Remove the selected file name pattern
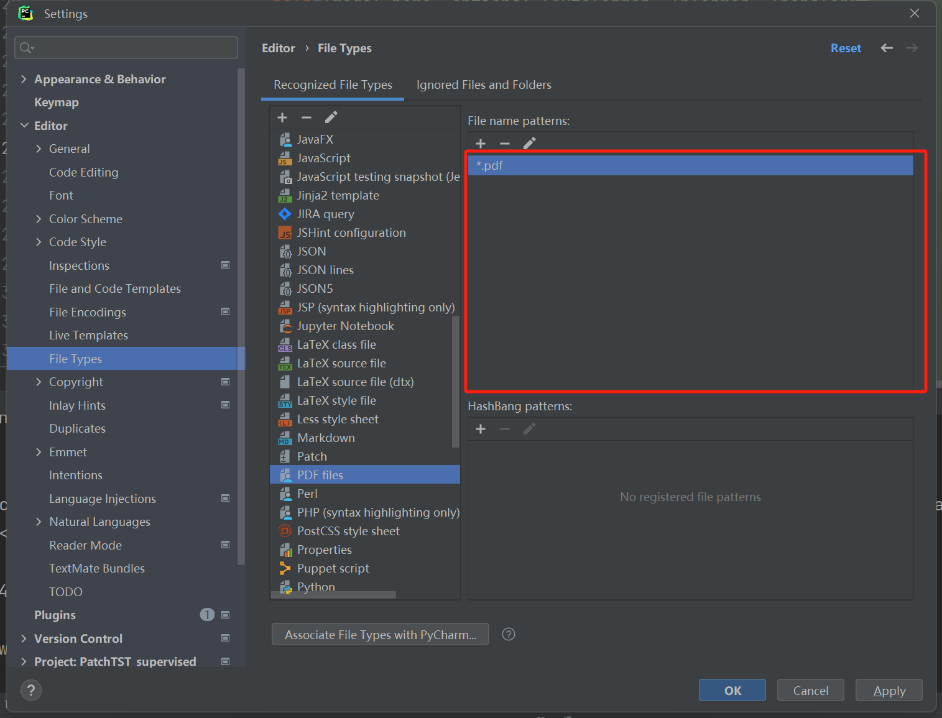 [x=505, y=144]
